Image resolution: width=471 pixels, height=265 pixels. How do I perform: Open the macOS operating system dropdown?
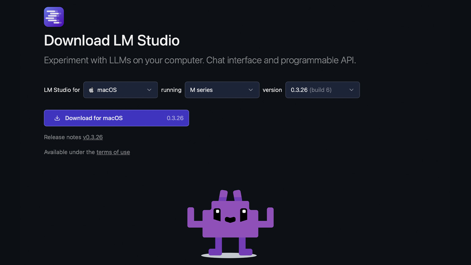point(120,90)
